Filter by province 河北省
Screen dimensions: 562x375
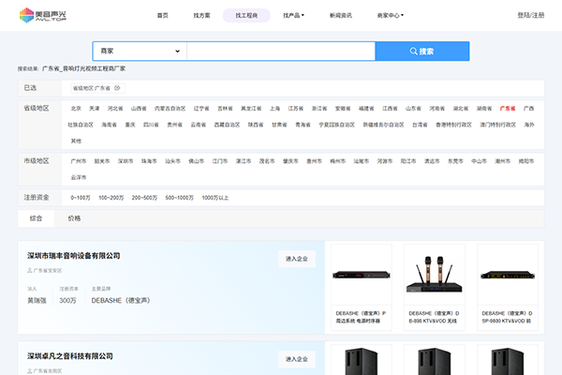pyautogui.click(x=115, y=109)
